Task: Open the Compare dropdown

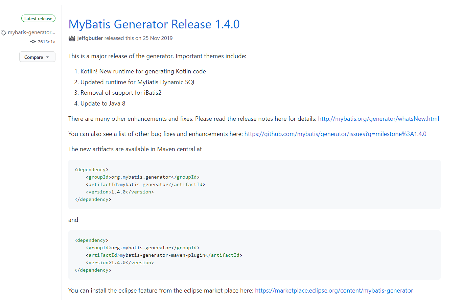Action: [37, 57]
